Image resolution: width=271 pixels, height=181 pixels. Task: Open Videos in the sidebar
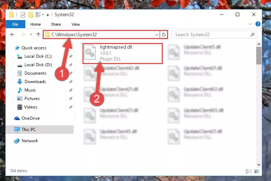(31, 107)
